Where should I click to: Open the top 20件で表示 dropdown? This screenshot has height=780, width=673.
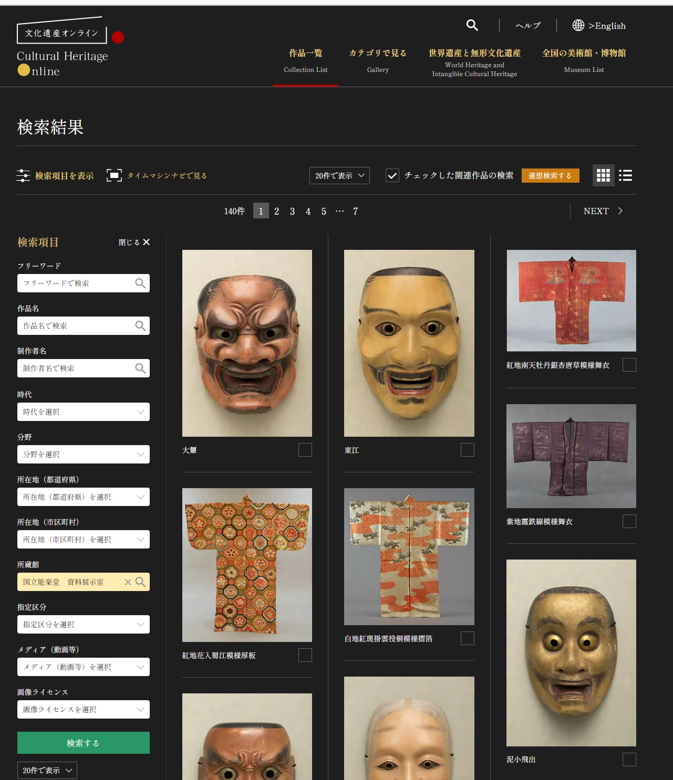(339, 176)
